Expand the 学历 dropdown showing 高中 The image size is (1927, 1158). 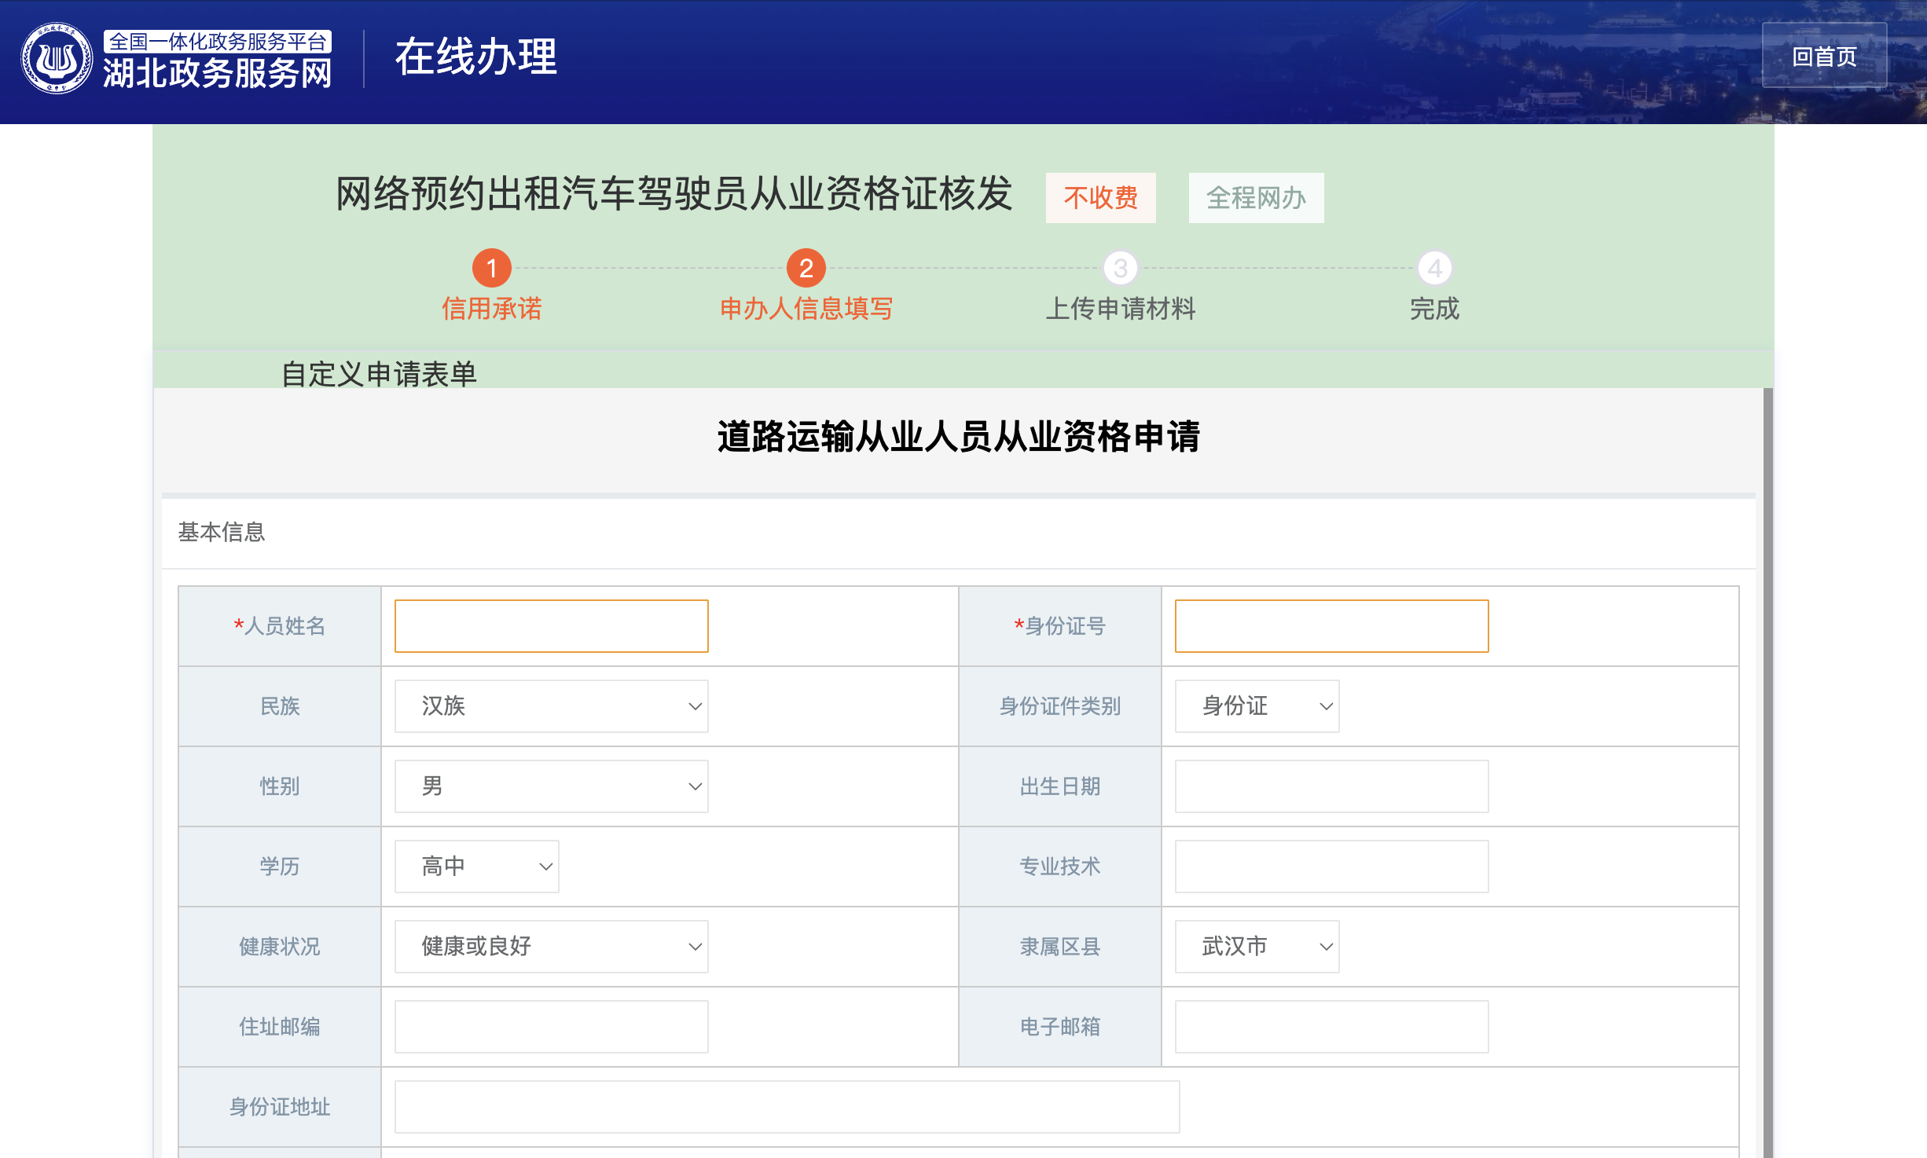[476, 866]
